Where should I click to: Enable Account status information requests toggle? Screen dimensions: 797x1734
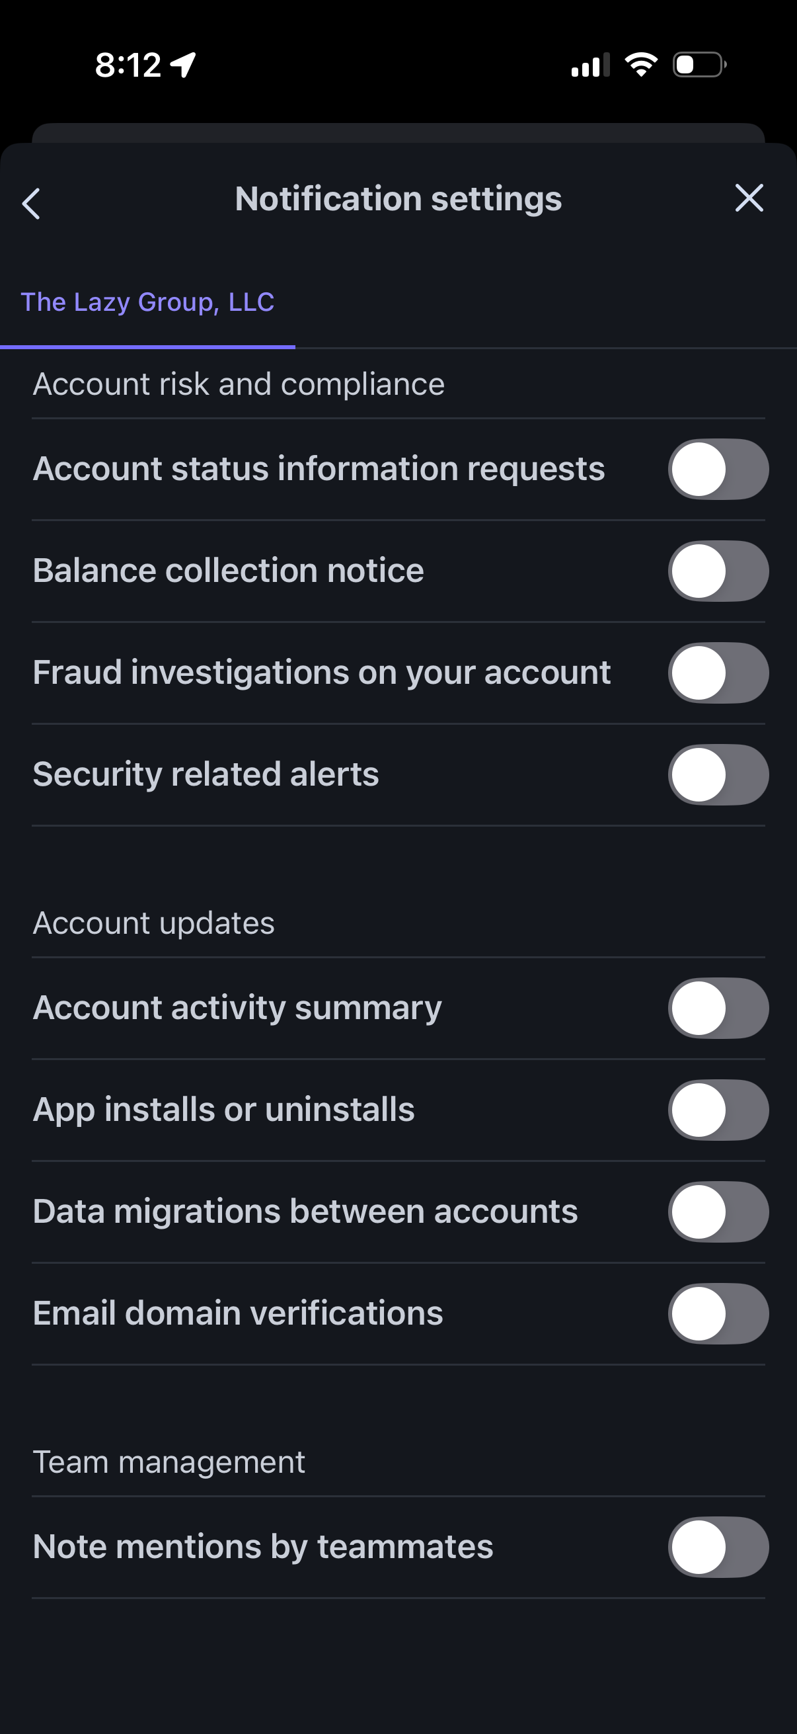[718, 469]
